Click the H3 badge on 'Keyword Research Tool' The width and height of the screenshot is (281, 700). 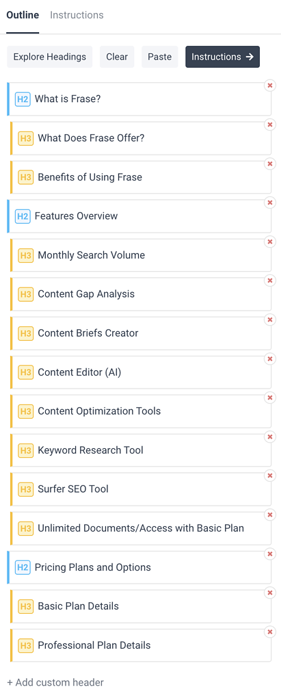click(26, 450)
